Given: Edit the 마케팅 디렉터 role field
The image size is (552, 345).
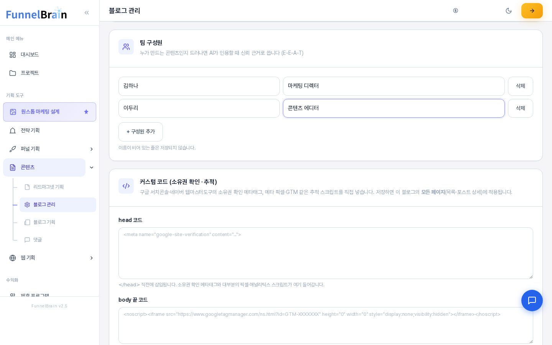Looking at the screenshot, I should tap(394, 86).
